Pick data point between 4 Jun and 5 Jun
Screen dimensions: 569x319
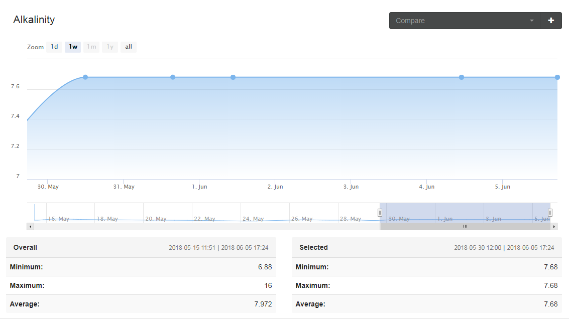tap(462, 77)
